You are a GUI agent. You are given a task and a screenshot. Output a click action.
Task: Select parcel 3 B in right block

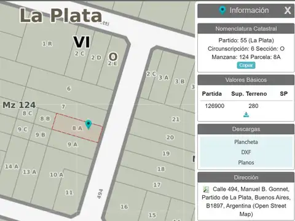click(x=179, y=81)
